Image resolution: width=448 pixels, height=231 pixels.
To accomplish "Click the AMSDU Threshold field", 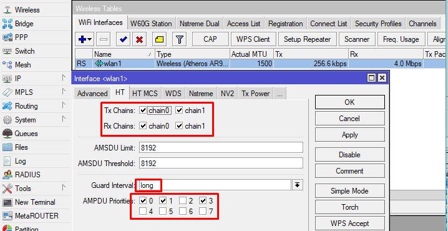I will (221, 163).
